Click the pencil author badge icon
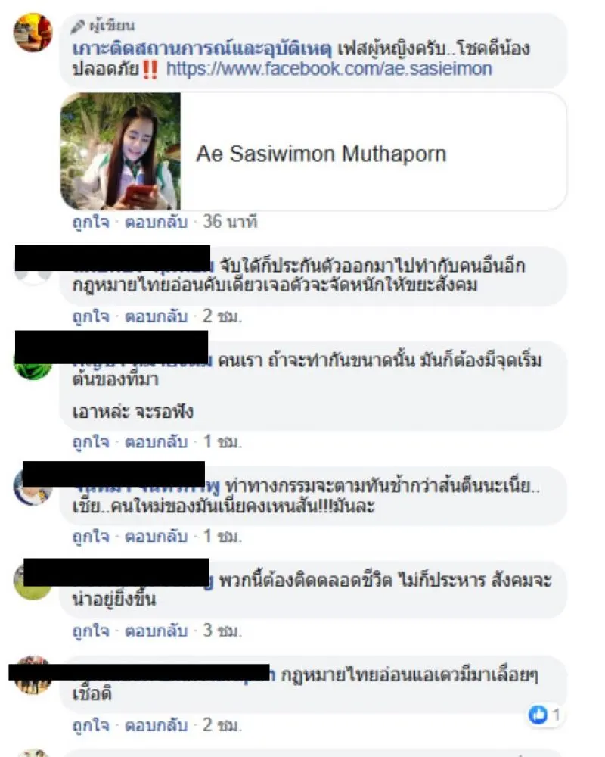Viewport: 605px width, 757px height. click(78, 26)
